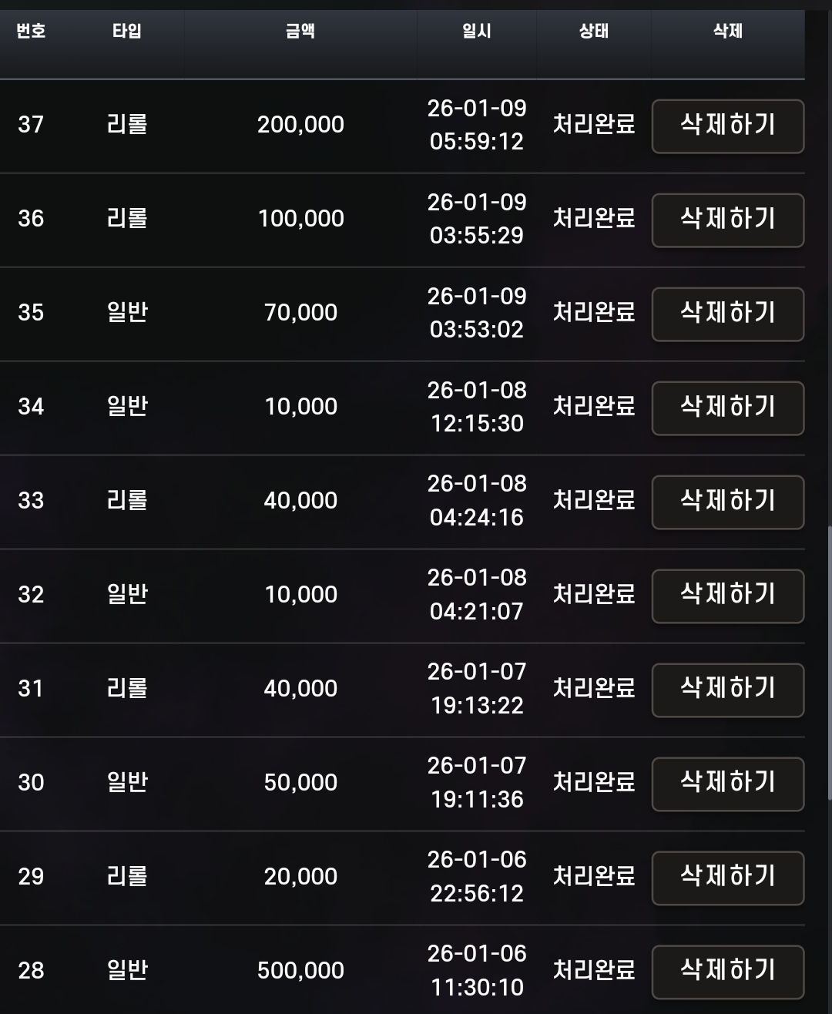Delete entry number 29
The height and width of the screenshot is (1014, 832).
[728, 878]
